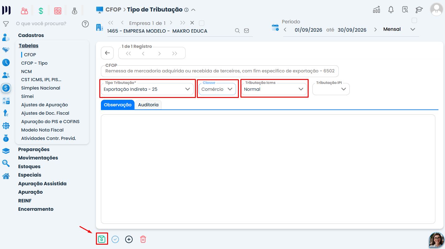This screenshot has height=249, width=445.
Task: Open the Classe dropdown
Action: coord(217,89)
